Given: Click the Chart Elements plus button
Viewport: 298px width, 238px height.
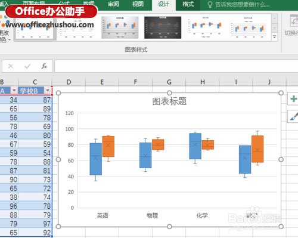Looking at the screenshot, I should [293, 99].
